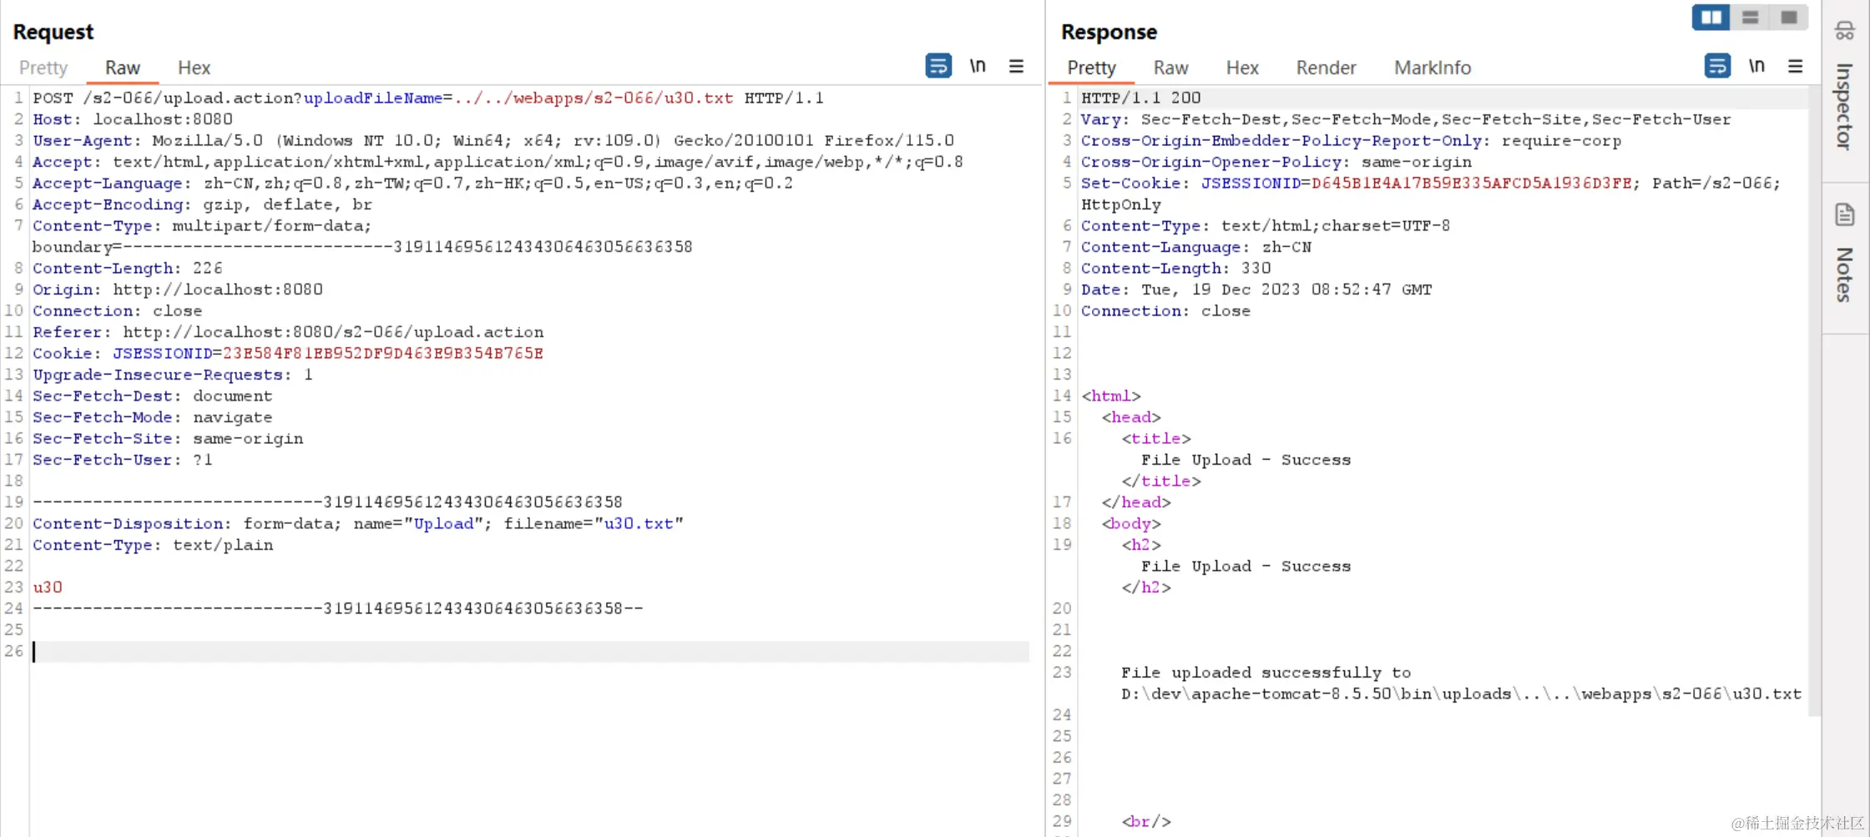Toggle word wrap in the Request panel

[938, 66]
